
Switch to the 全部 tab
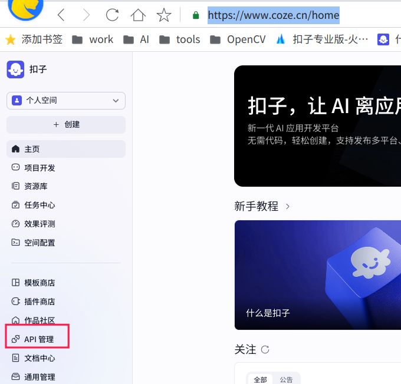click(260, 379)
